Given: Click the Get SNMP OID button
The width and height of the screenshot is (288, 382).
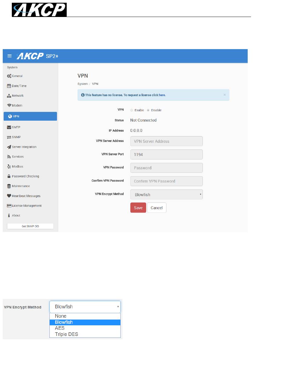Looking at the screenshot, I should 30,226.
